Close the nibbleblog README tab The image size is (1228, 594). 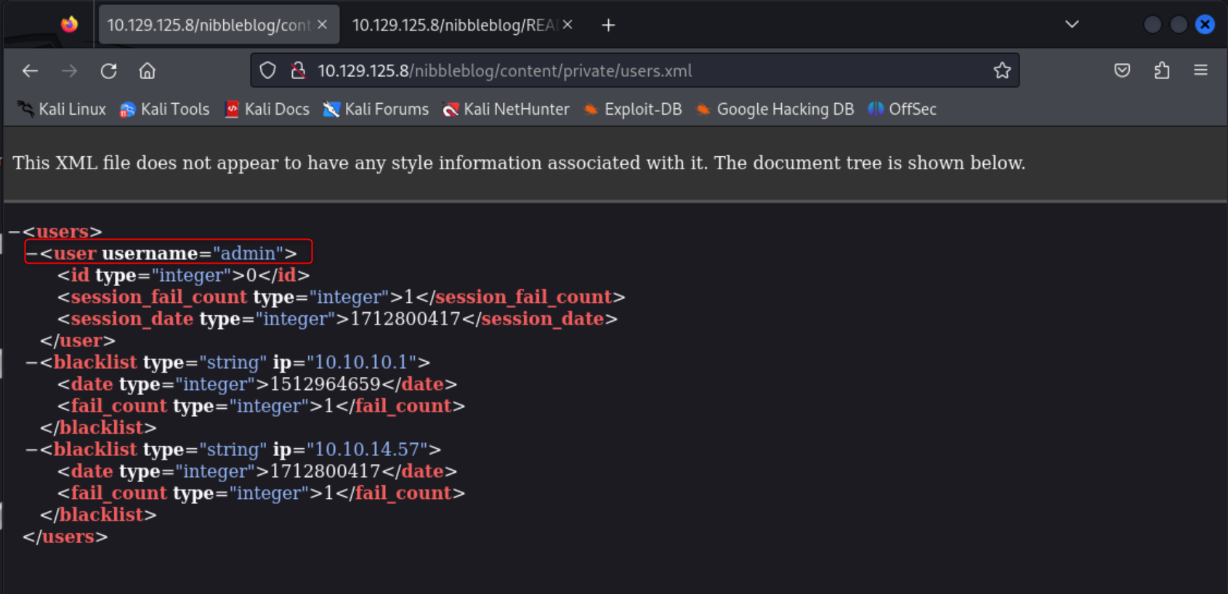coord(567,25)
